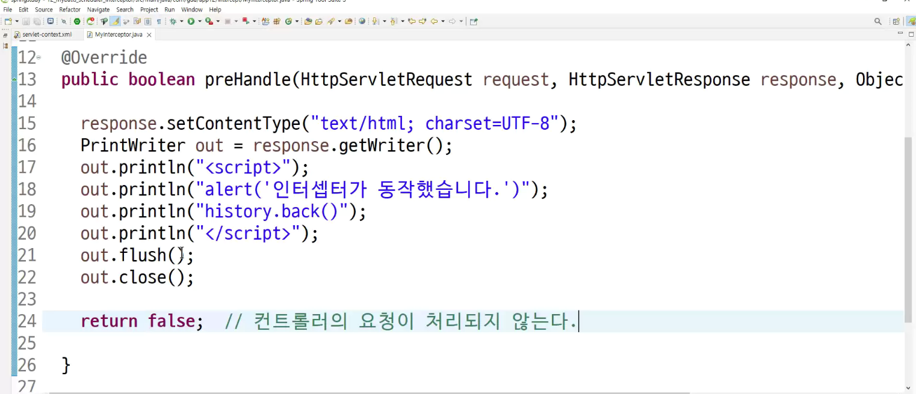916x394 pixels.
Task: Click the Last Edit Location icon
Action: (x=411, y=21)
